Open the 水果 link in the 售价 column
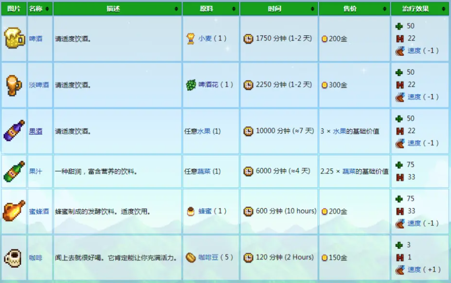 coord(340,131)
